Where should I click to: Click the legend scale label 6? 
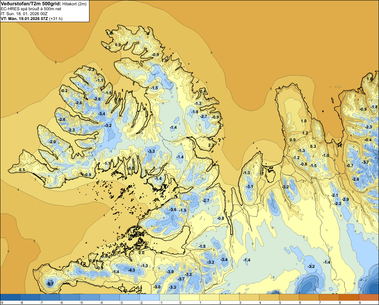300,303
